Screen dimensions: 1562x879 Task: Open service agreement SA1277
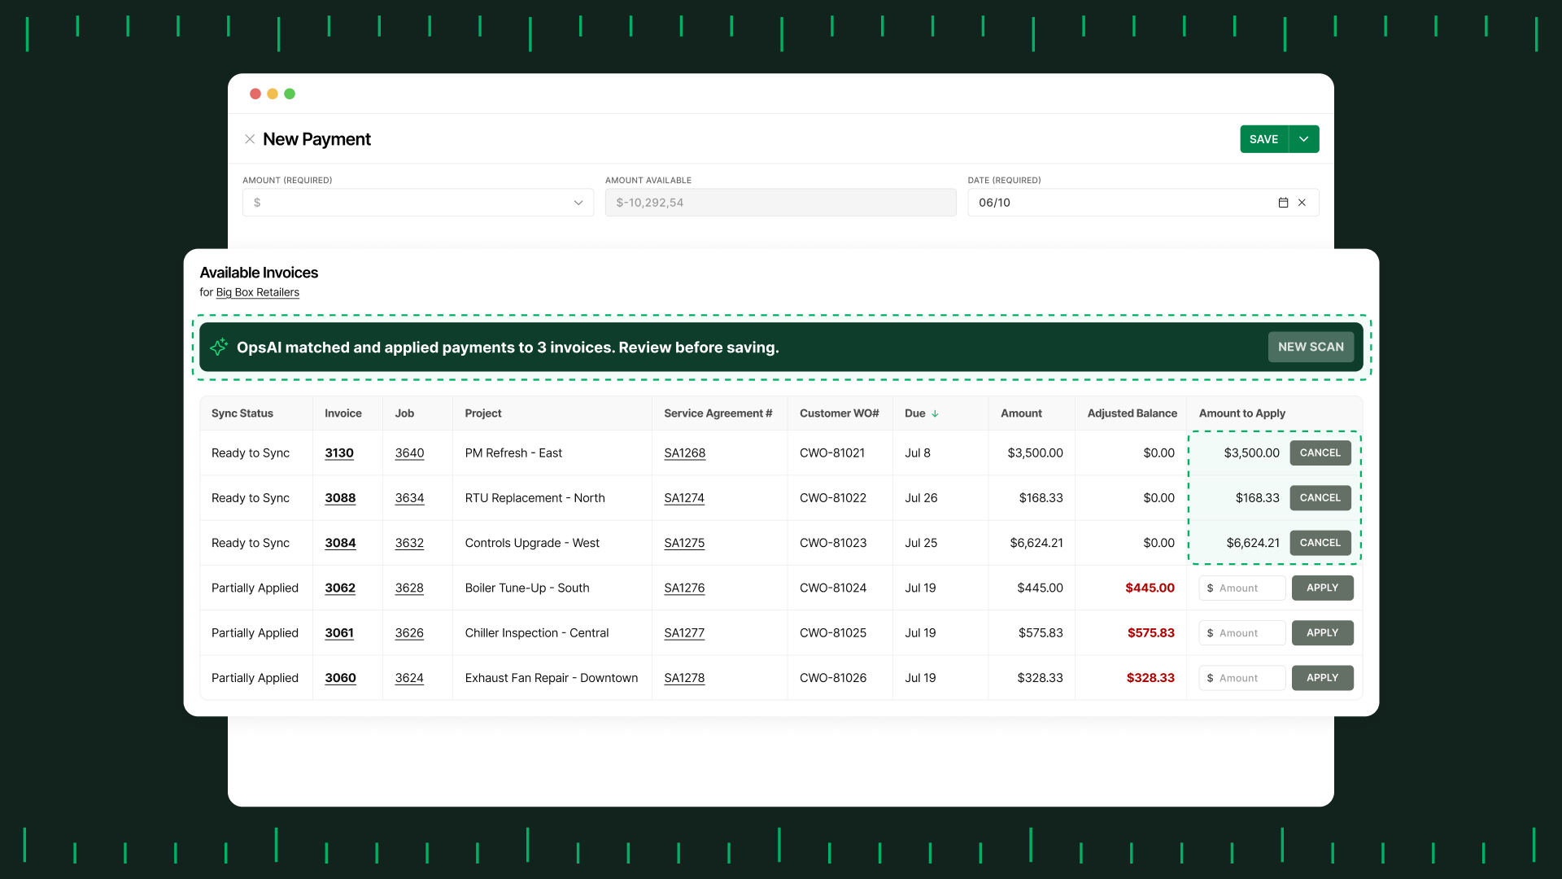pyautogui.click(x=684, y=632)
